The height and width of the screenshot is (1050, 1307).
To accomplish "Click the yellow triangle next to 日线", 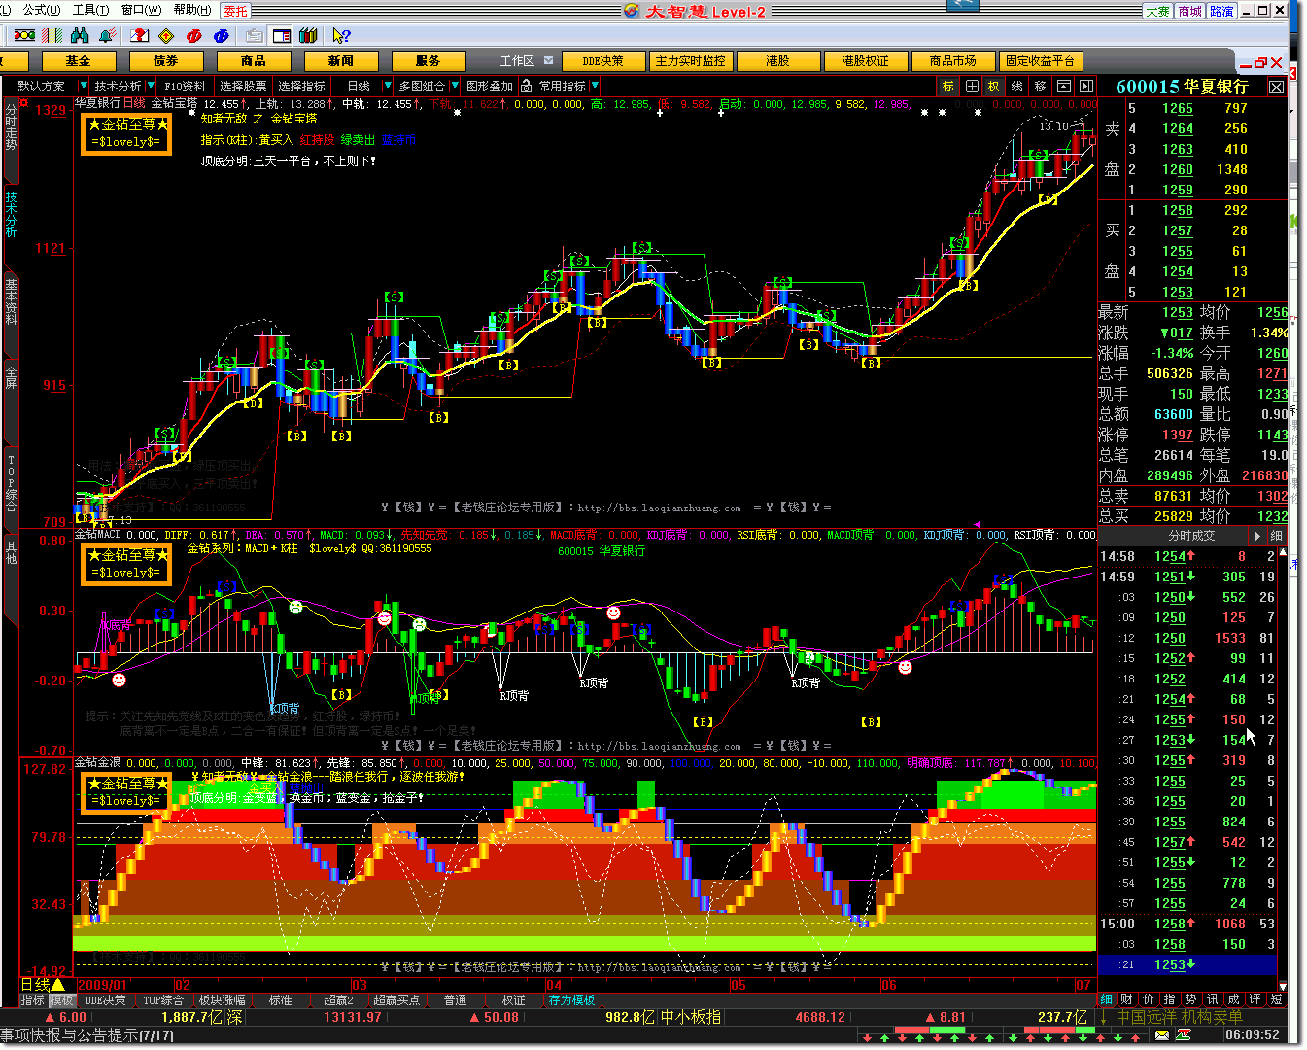I will click(x=56, y=985).
